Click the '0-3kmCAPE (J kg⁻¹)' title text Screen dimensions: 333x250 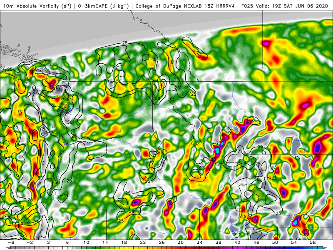(x=103, y=6)
